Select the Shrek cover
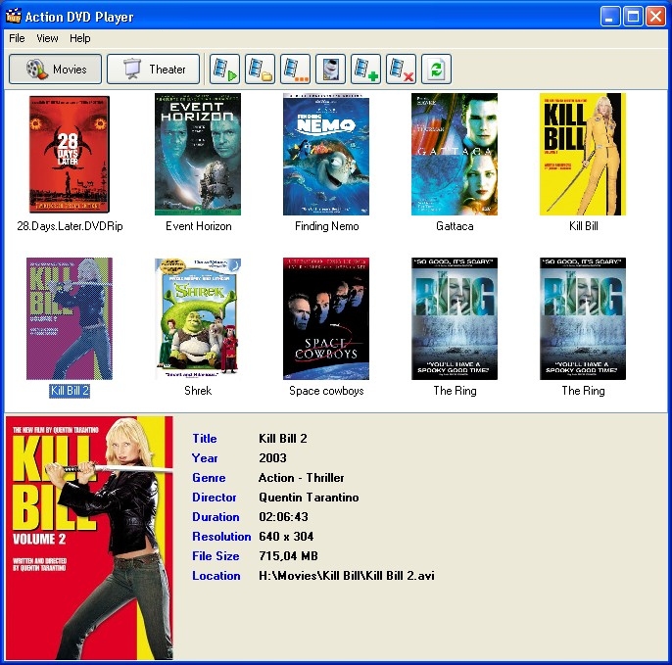The height and width of the screenshot is (665, 672). coord(198,318)
